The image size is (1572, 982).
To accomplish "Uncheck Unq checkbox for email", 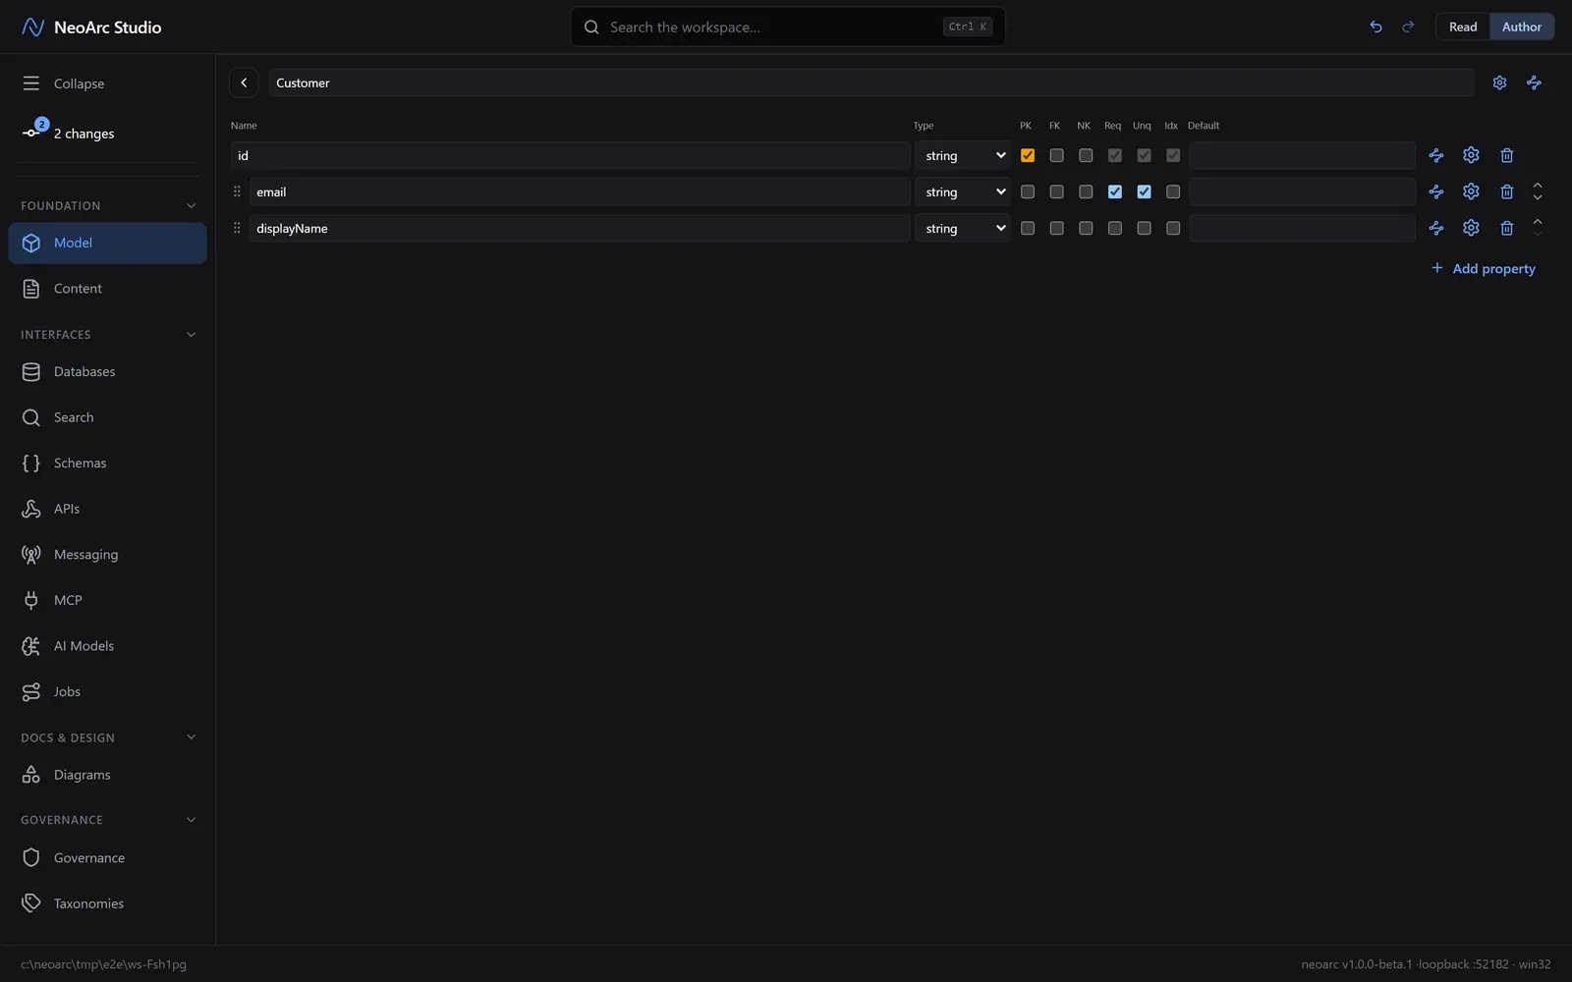I will click(1144, 191).
